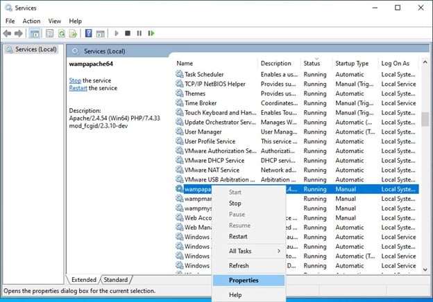Choose Stop in the context menu
433x302 pixels.
tap(248, 204)
